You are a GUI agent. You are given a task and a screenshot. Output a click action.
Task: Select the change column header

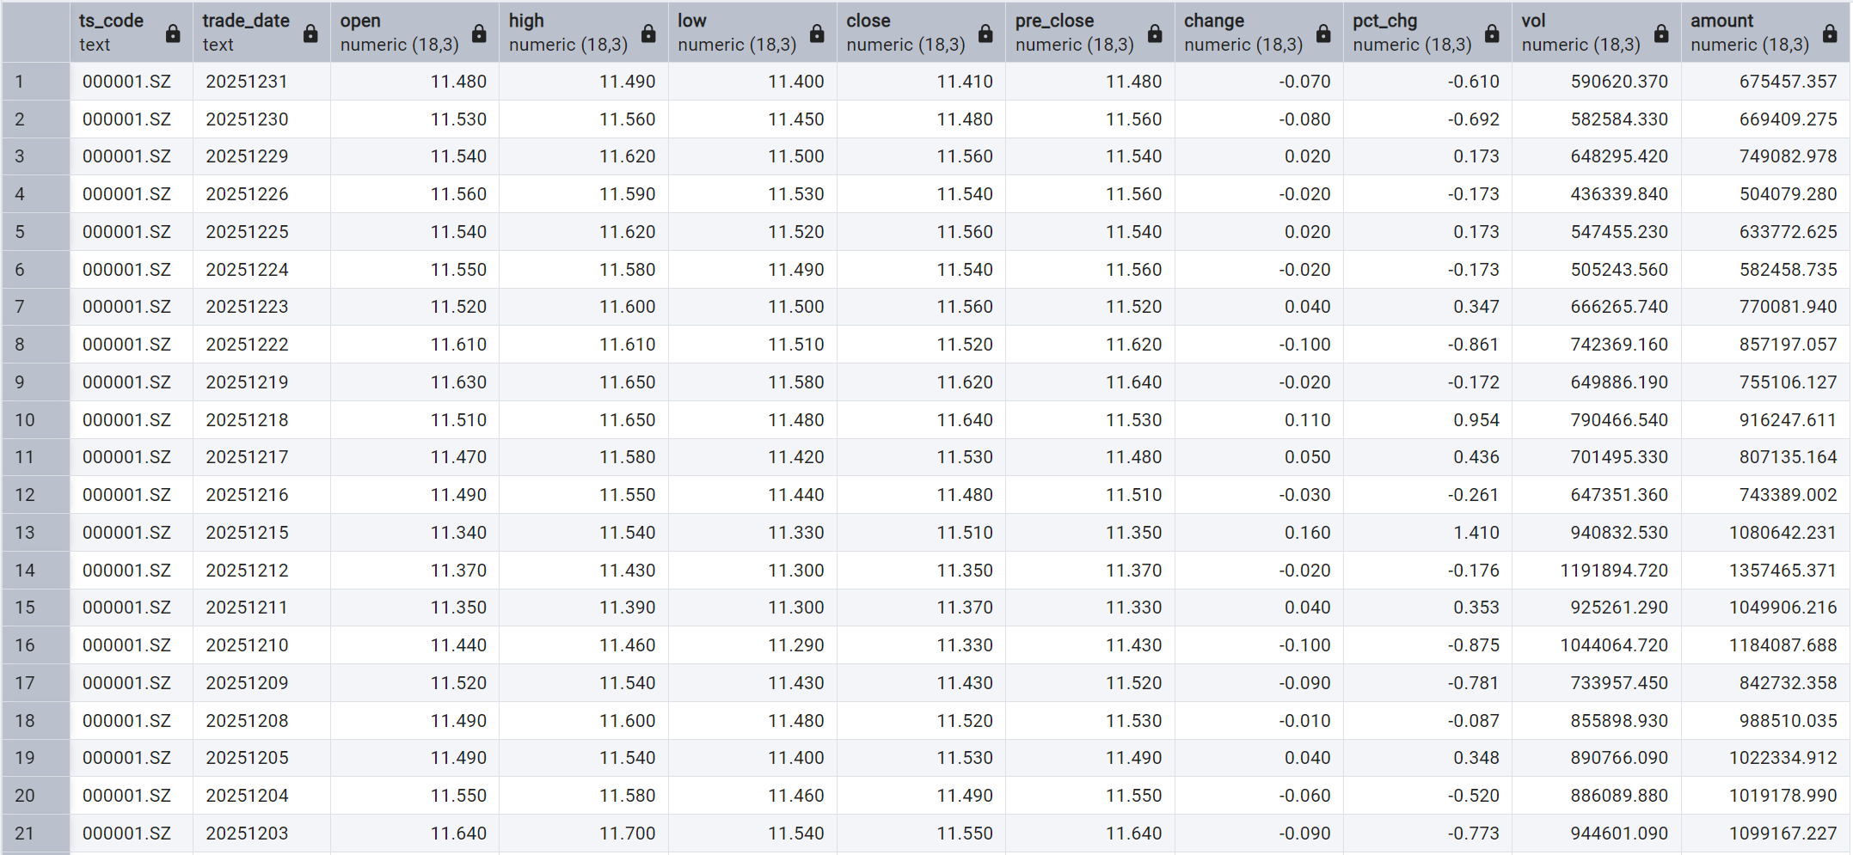click(x=1242, y=32)
